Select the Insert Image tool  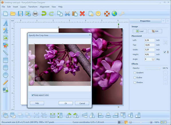click(x=5, y=38)
